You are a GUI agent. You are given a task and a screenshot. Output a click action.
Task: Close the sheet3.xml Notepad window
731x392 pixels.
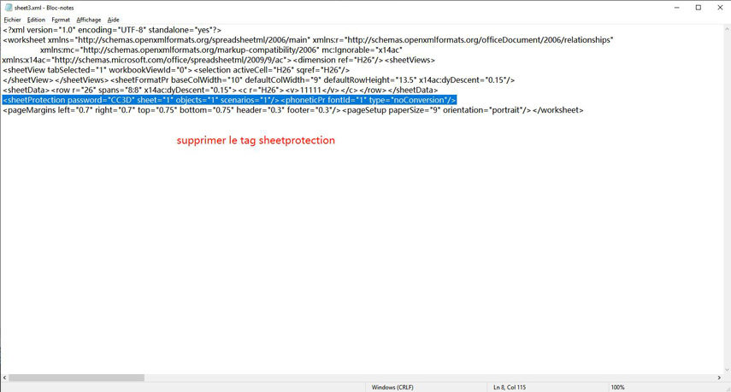721,7
